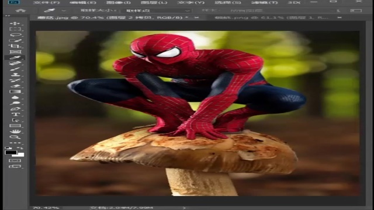Viewport: 374px width, 210px height.
Task: Select the Move tool
Action: click(15, 23)
